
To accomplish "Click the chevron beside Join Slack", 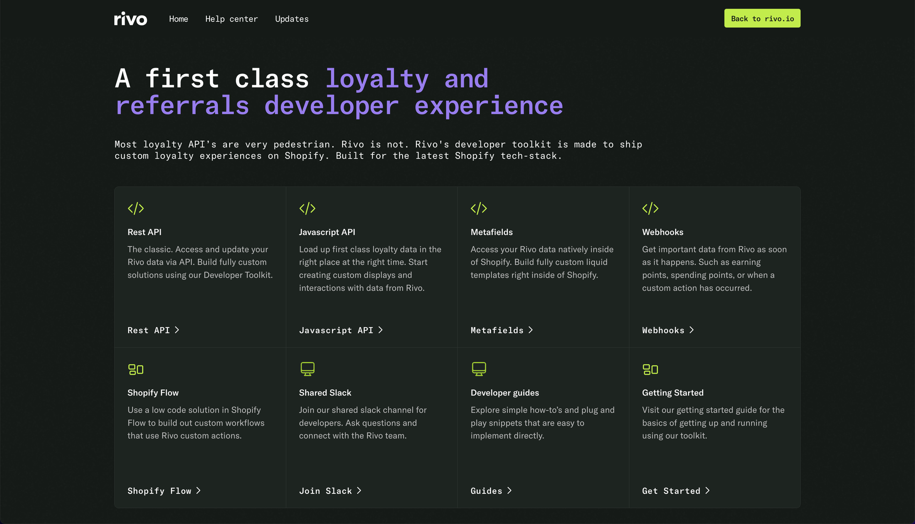I will [x=359, y=491].
